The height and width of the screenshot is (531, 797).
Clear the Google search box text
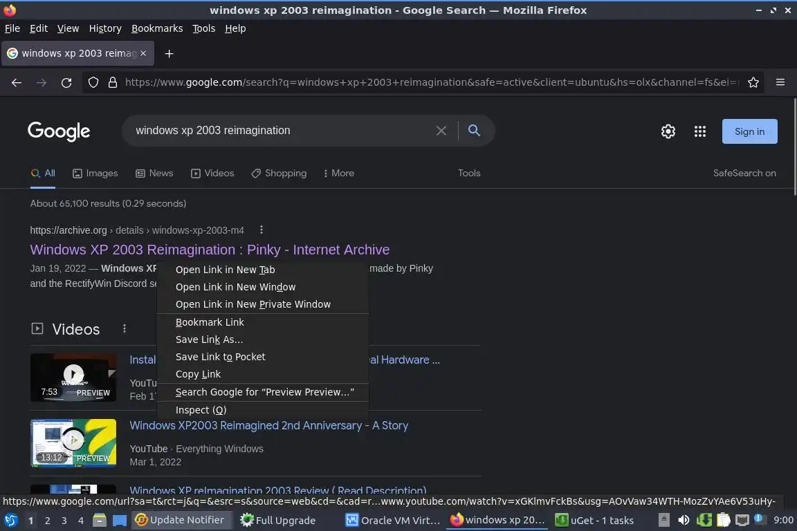(x=441, y=131)
